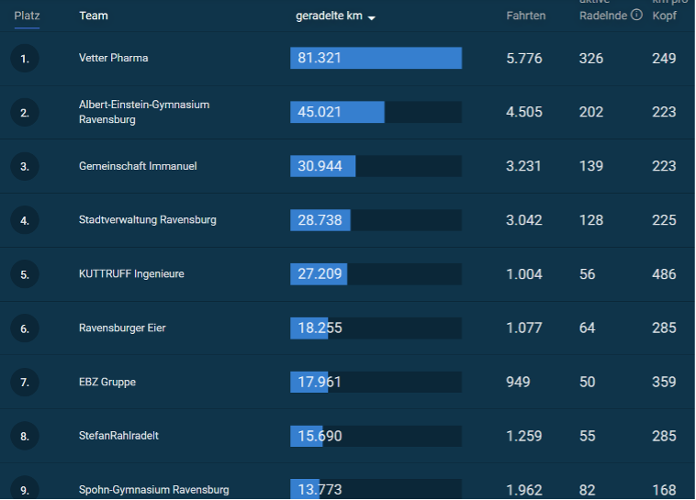Select active riders value 64

(588, 328)
